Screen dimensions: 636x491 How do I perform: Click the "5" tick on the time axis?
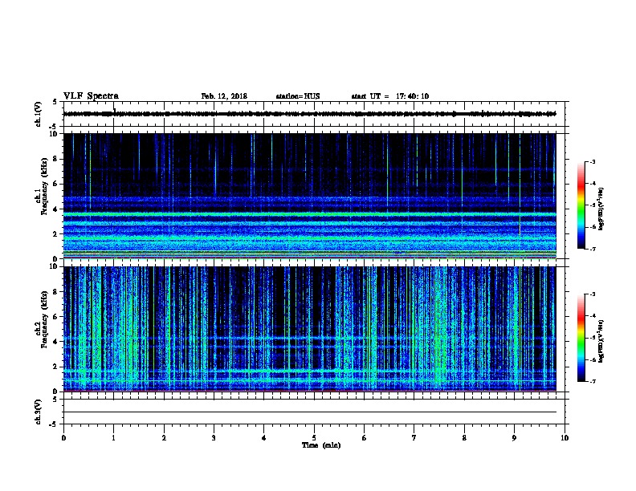[x=314, y=438]
